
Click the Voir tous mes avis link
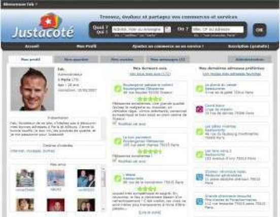(150, 74)
